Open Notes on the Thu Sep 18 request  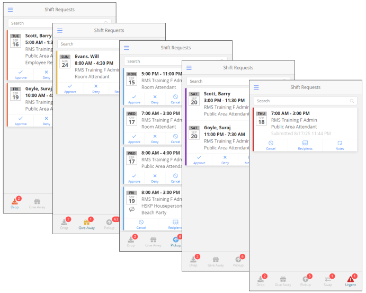pos(340,145)
